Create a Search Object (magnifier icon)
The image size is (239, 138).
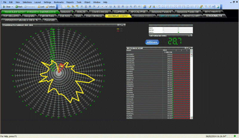[131, 7]
